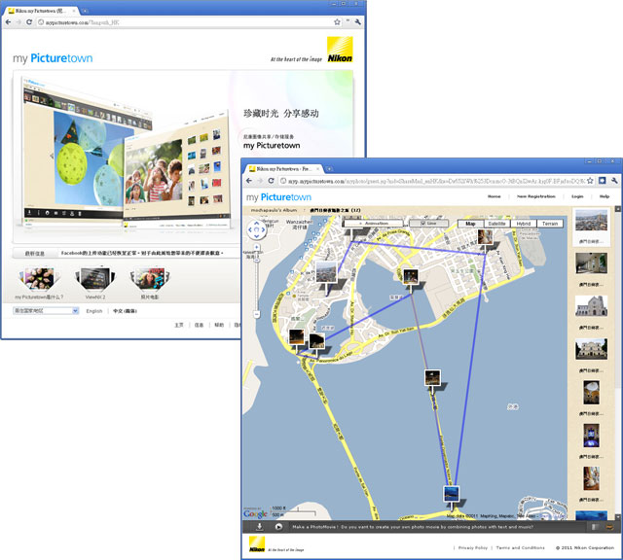The width and height of the screenshot is (623, 560).
Task: Click the orange icon at bottom bar's right end
Action: pyautogui.click(x=609, y=527)
